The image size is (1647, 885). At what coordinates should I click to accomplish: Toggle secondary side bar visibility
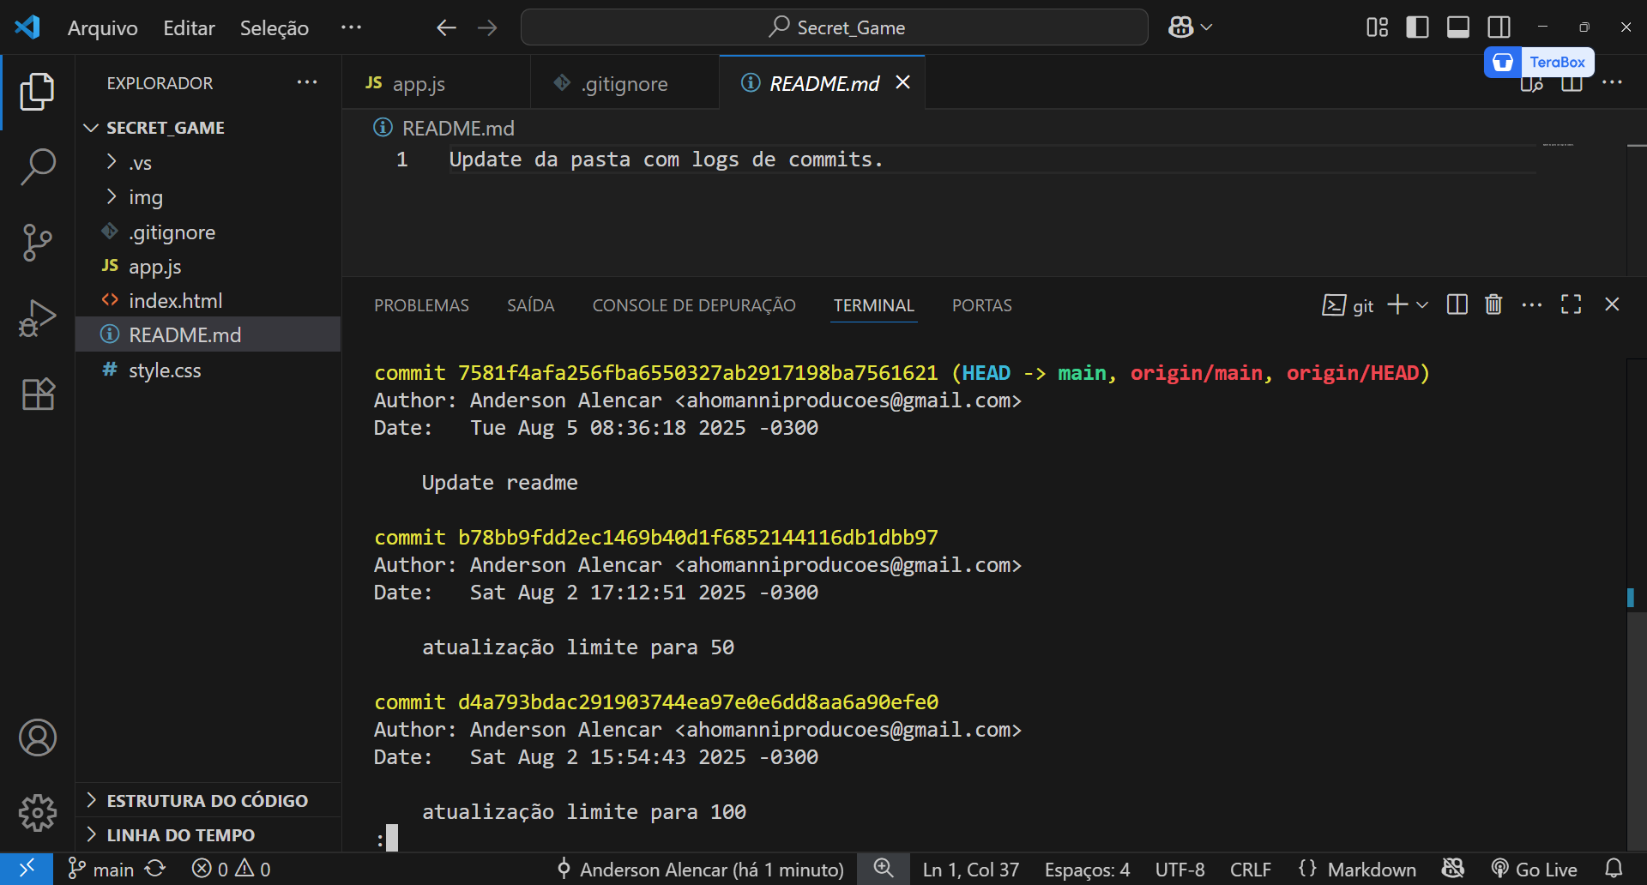tap(1499, 27)
